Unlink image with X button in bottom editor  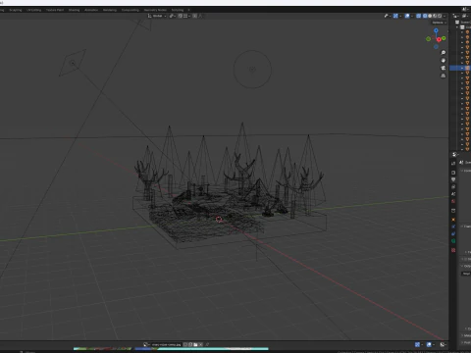click(x=200, y=344)
